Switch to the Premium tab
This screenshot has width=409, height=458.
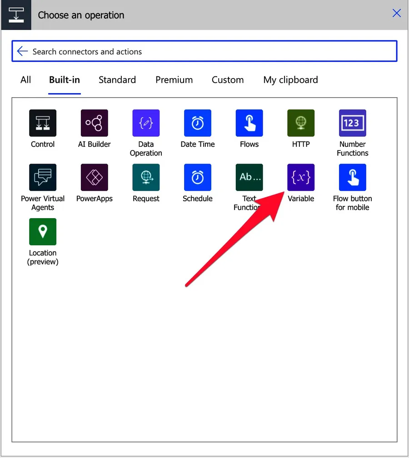point(174,80)
